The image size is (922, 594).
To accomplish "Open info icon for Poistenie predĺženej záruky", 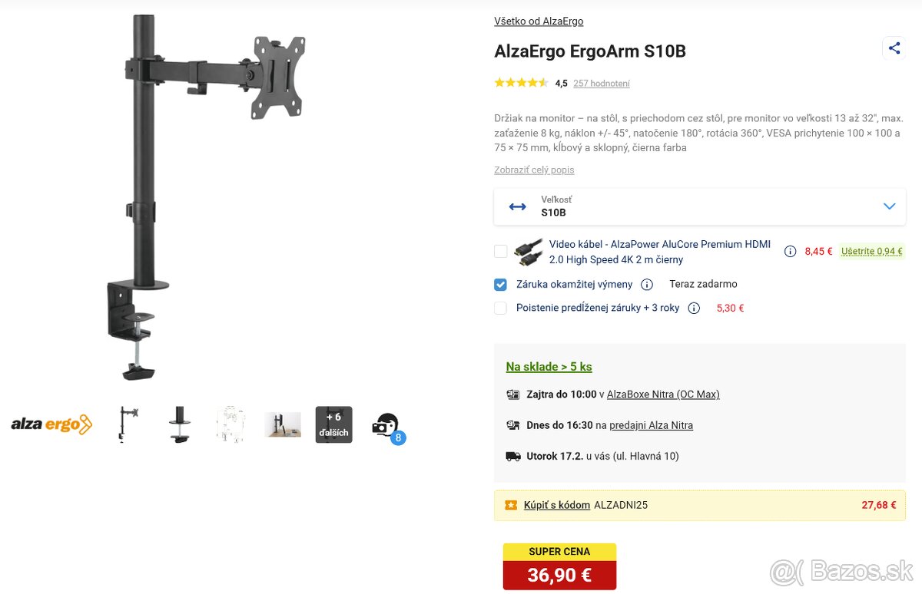I will pos(694,309).
